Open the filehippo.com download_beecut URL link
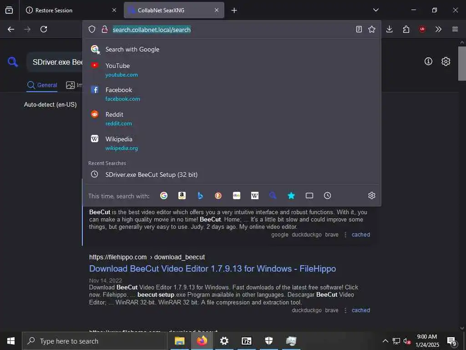466x350 pixels. 147,257
